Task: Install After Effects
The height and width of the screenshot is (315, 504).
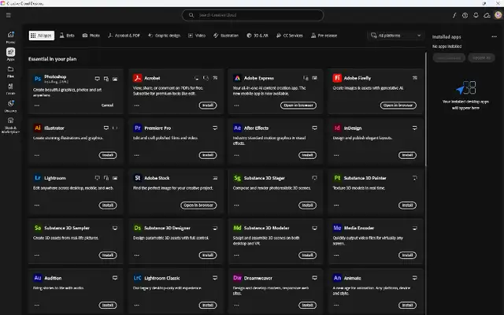Action: (x=308, y=155)
